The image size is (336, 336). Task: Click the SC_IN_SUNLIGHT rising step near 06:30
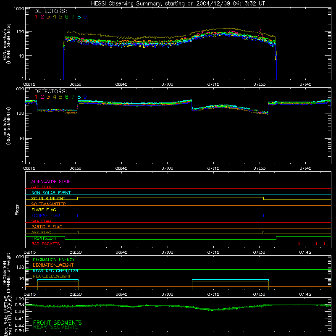click(78, 198)
